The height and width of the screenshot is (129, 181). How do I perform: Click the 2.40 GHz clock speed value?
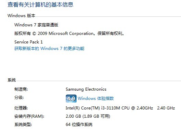[x=166, y=108]
